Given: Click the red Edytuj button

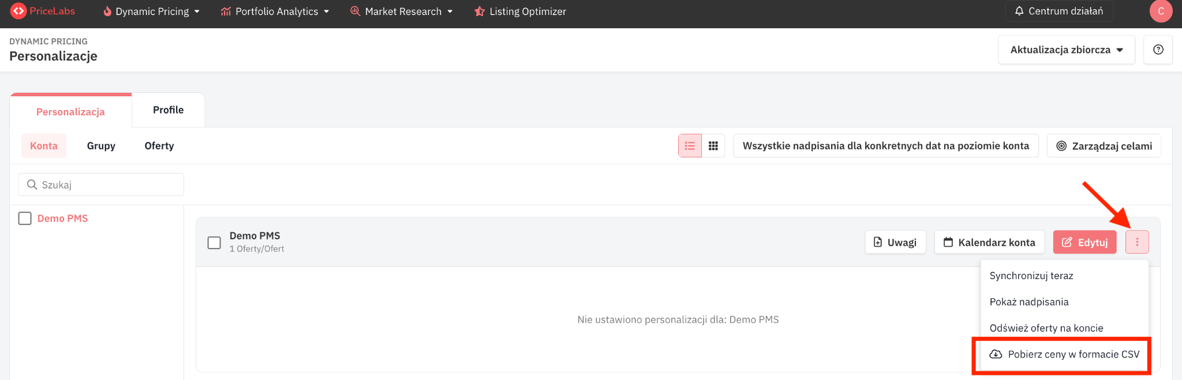Looking at the screenshot, I should [1085, 242].
